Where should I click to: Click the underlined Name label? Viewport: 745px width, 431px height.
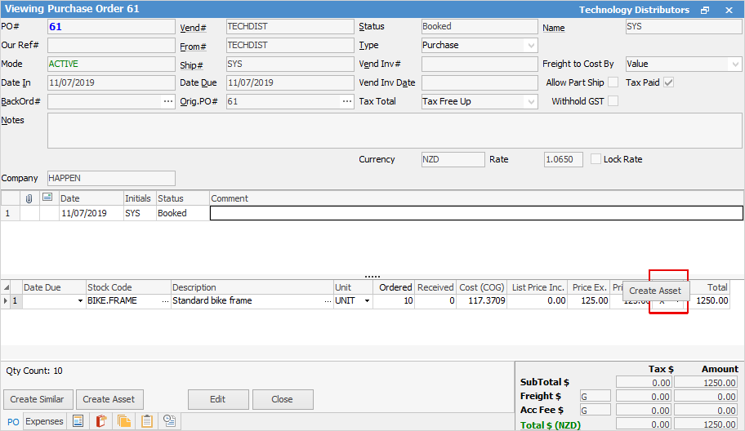click(554, 28)
